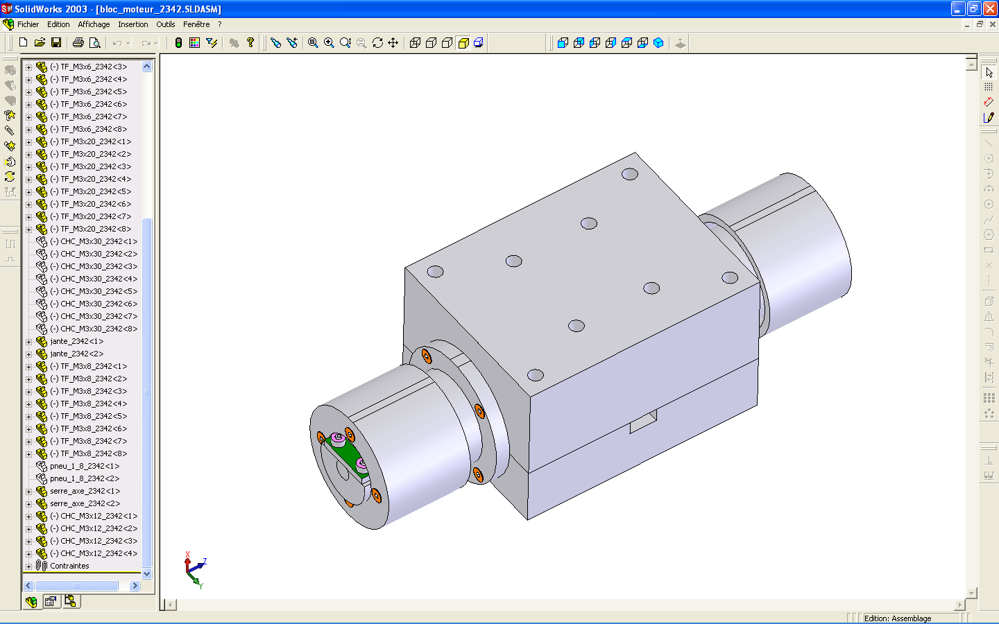Click the feature tree scroll down arrow
Image resolution: width=999 pixels, height=624 pixels.
146,574
